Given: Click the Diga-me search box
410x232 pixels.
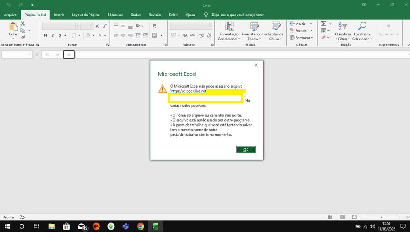Looking at the screenshot, I should coord(237,15).
